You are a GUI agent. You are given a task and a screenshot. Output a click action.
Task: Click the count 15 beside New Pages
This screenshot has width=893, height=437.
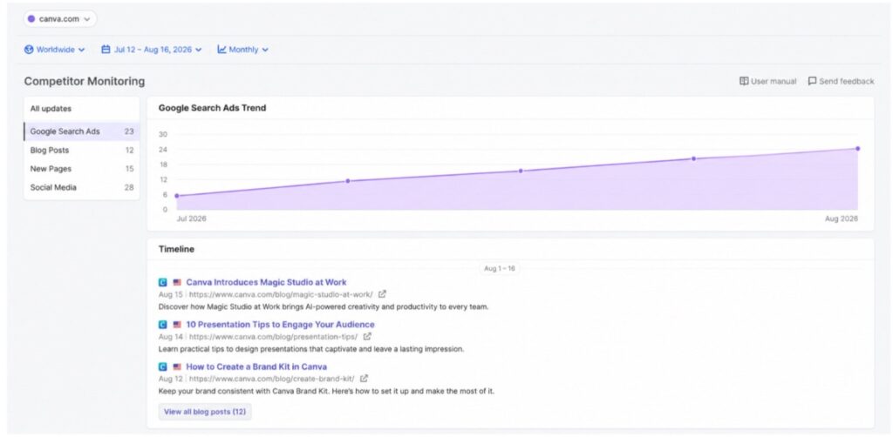coord(129,169)
